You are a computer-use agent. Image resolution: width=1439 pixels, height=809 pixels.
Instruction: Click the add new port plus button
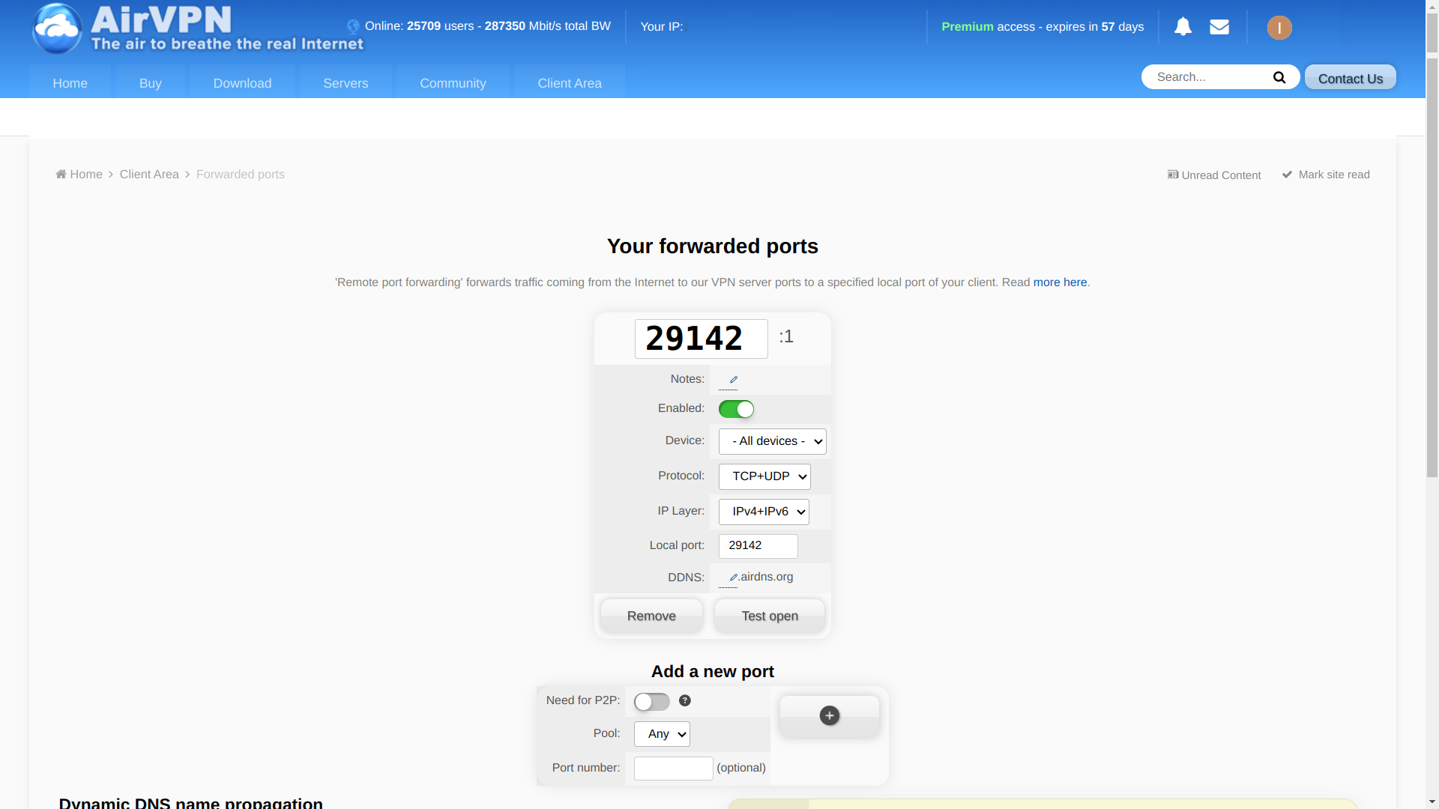pyautogui.click(x=830, y=715)
